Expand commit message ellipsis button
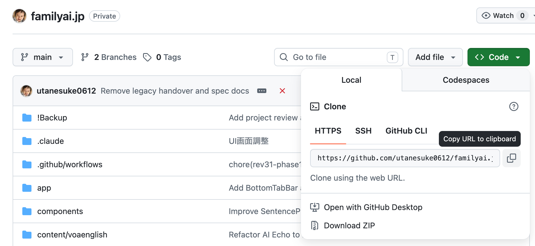 (x=262, y=91)
